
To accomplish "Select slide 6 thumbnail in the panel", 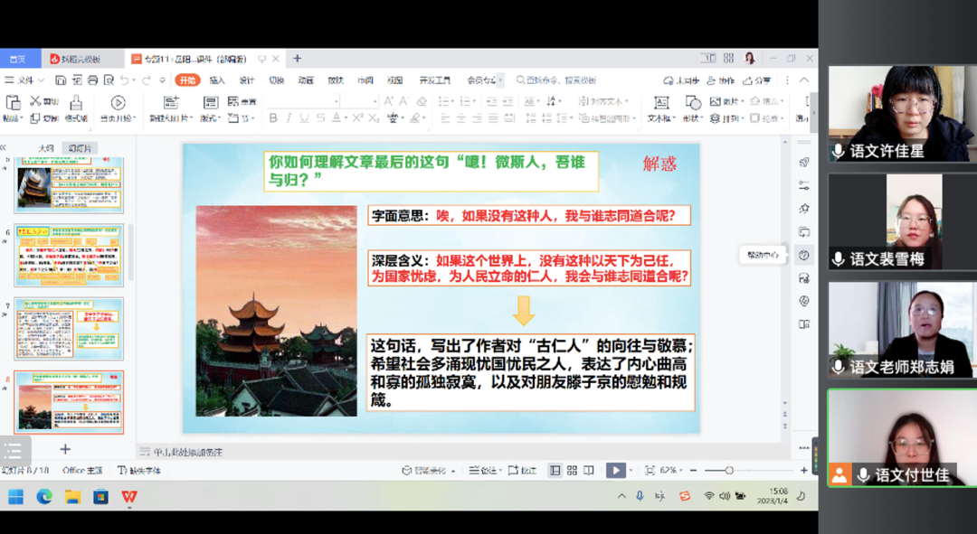I will click(69, 255).
